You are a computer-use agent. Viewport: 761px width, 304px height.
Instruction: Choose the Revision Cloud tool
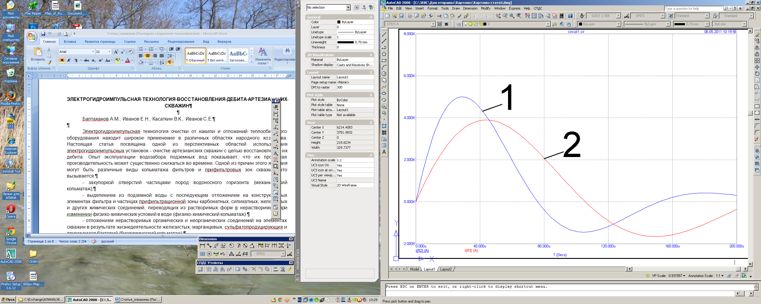tap(384, 80)
